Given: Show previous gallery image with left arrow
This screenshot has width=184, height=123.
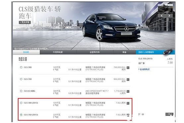Looking at the screenshot, I should 162,16.
